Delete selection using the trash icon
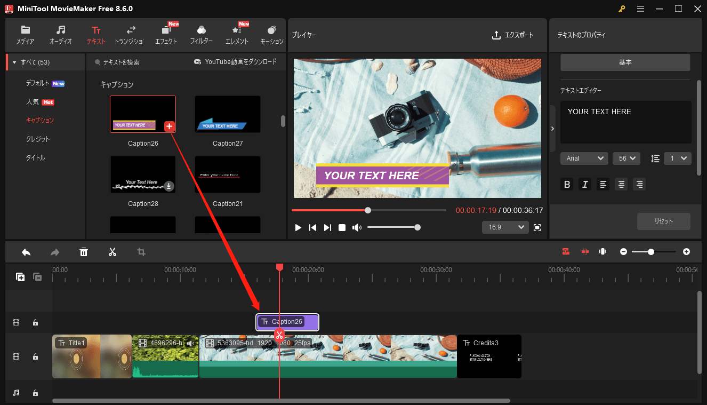This screenshot has width=707, height=405. [84, 251]
